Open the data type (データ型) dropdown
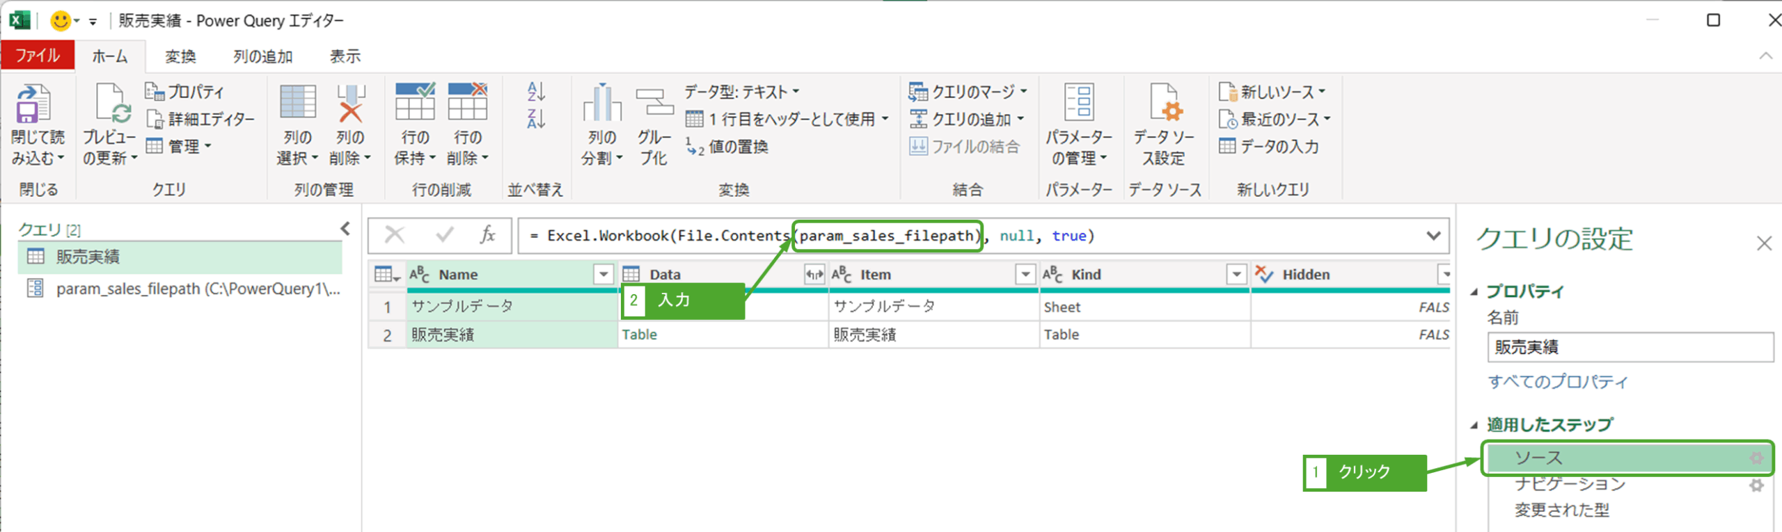 click(x=741, y=92)
